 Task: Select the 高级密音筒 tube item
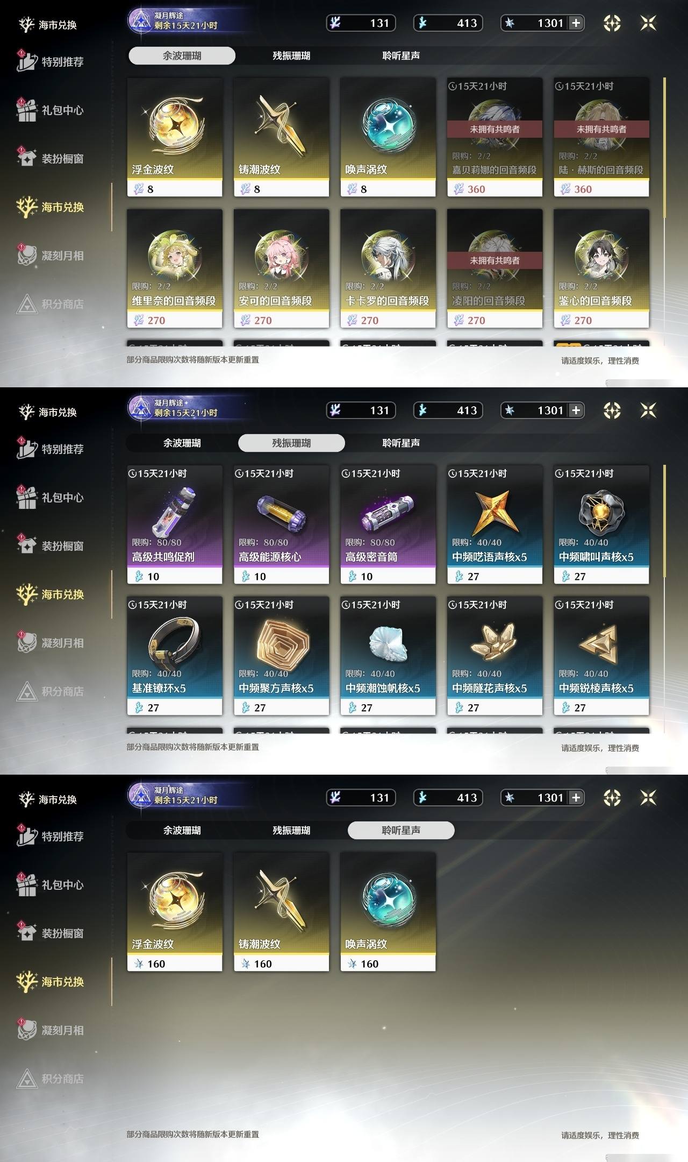click(388, 525)
